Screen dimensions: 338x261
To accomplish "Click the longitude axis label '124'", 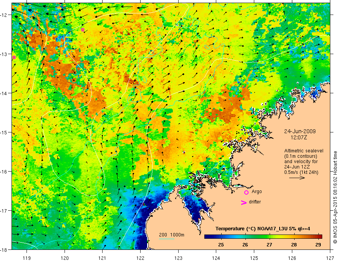I will pyautogui.click(x=216, y=258).
